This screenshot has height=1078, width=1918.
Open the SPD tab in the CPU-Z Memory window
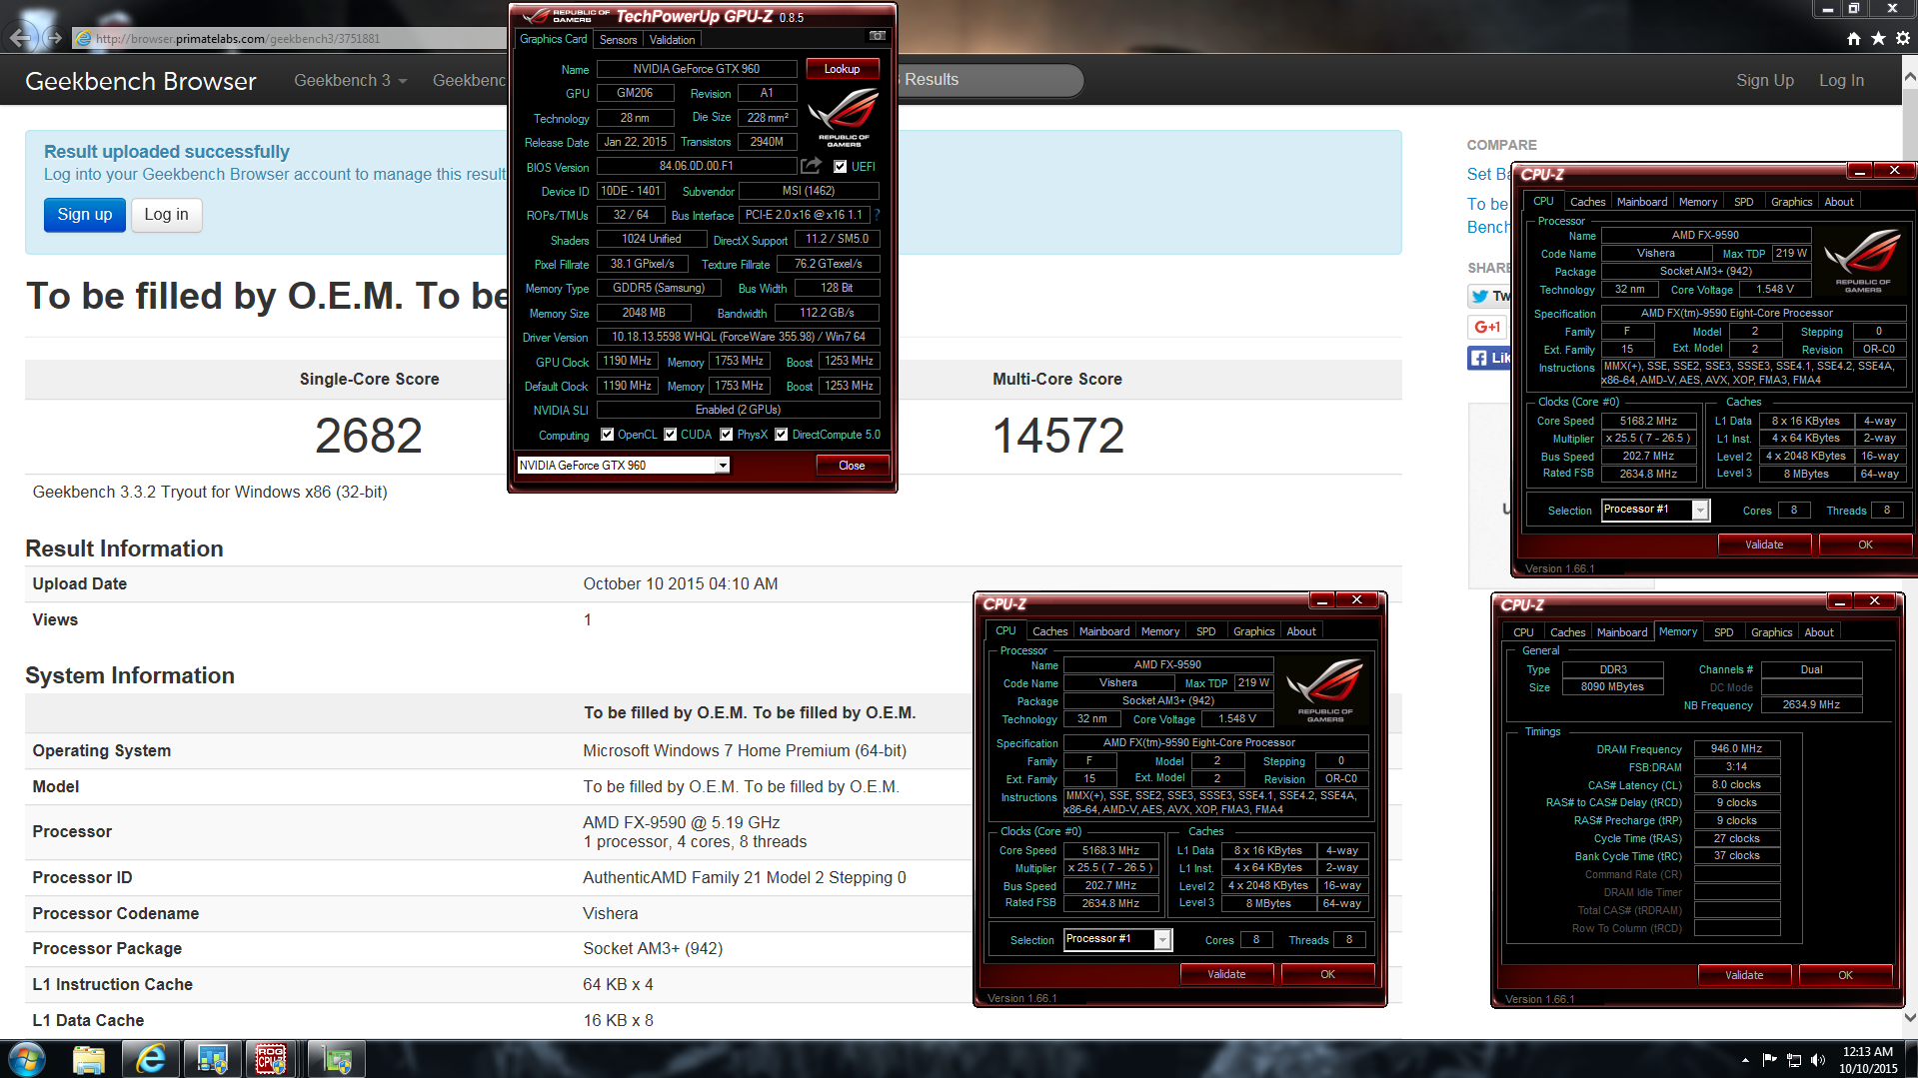click(1724, 632)
